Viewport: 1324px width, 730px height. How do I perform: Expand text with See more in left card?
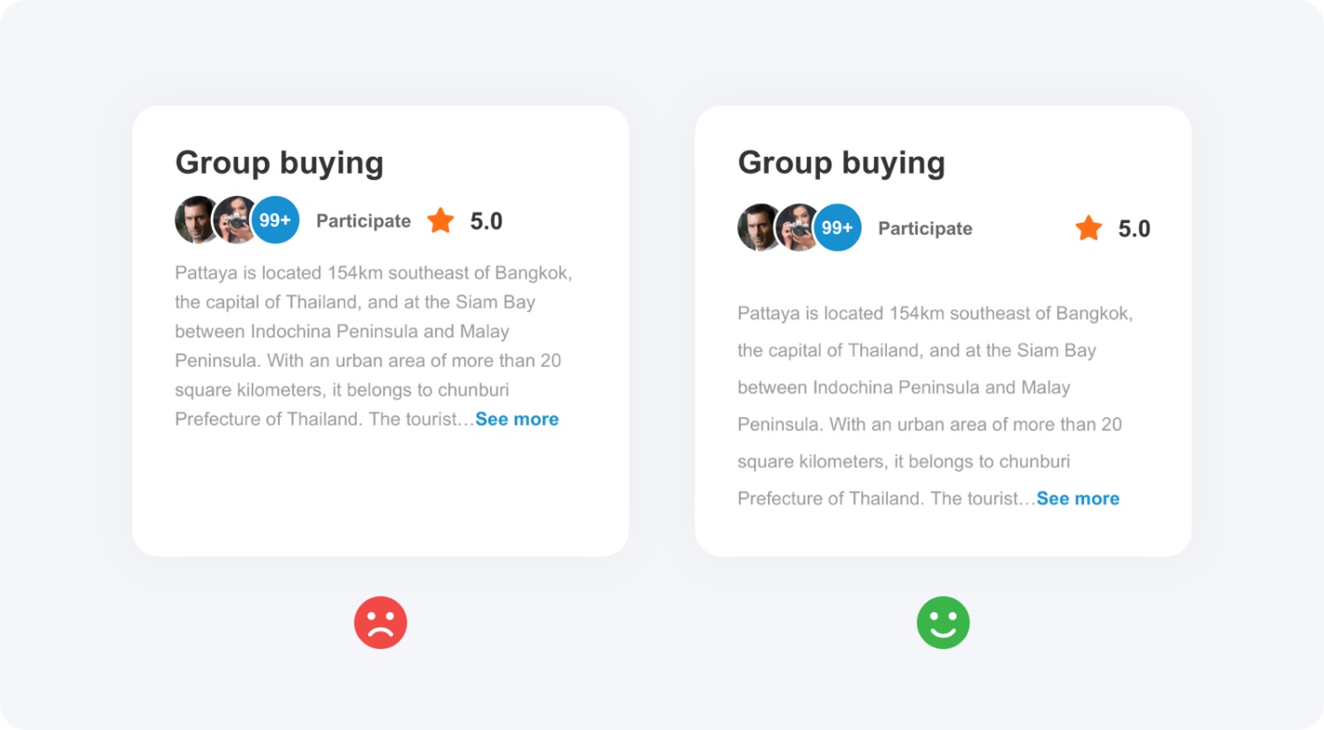(x=516, y=420)
